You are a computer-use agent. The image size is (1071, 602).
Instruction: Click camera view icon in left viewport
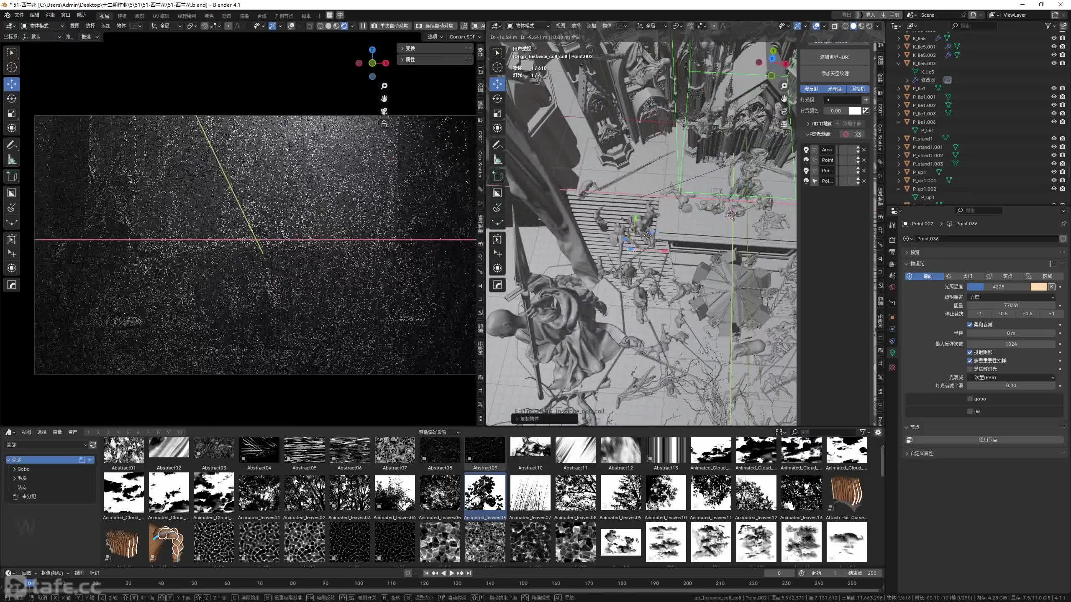384,111
